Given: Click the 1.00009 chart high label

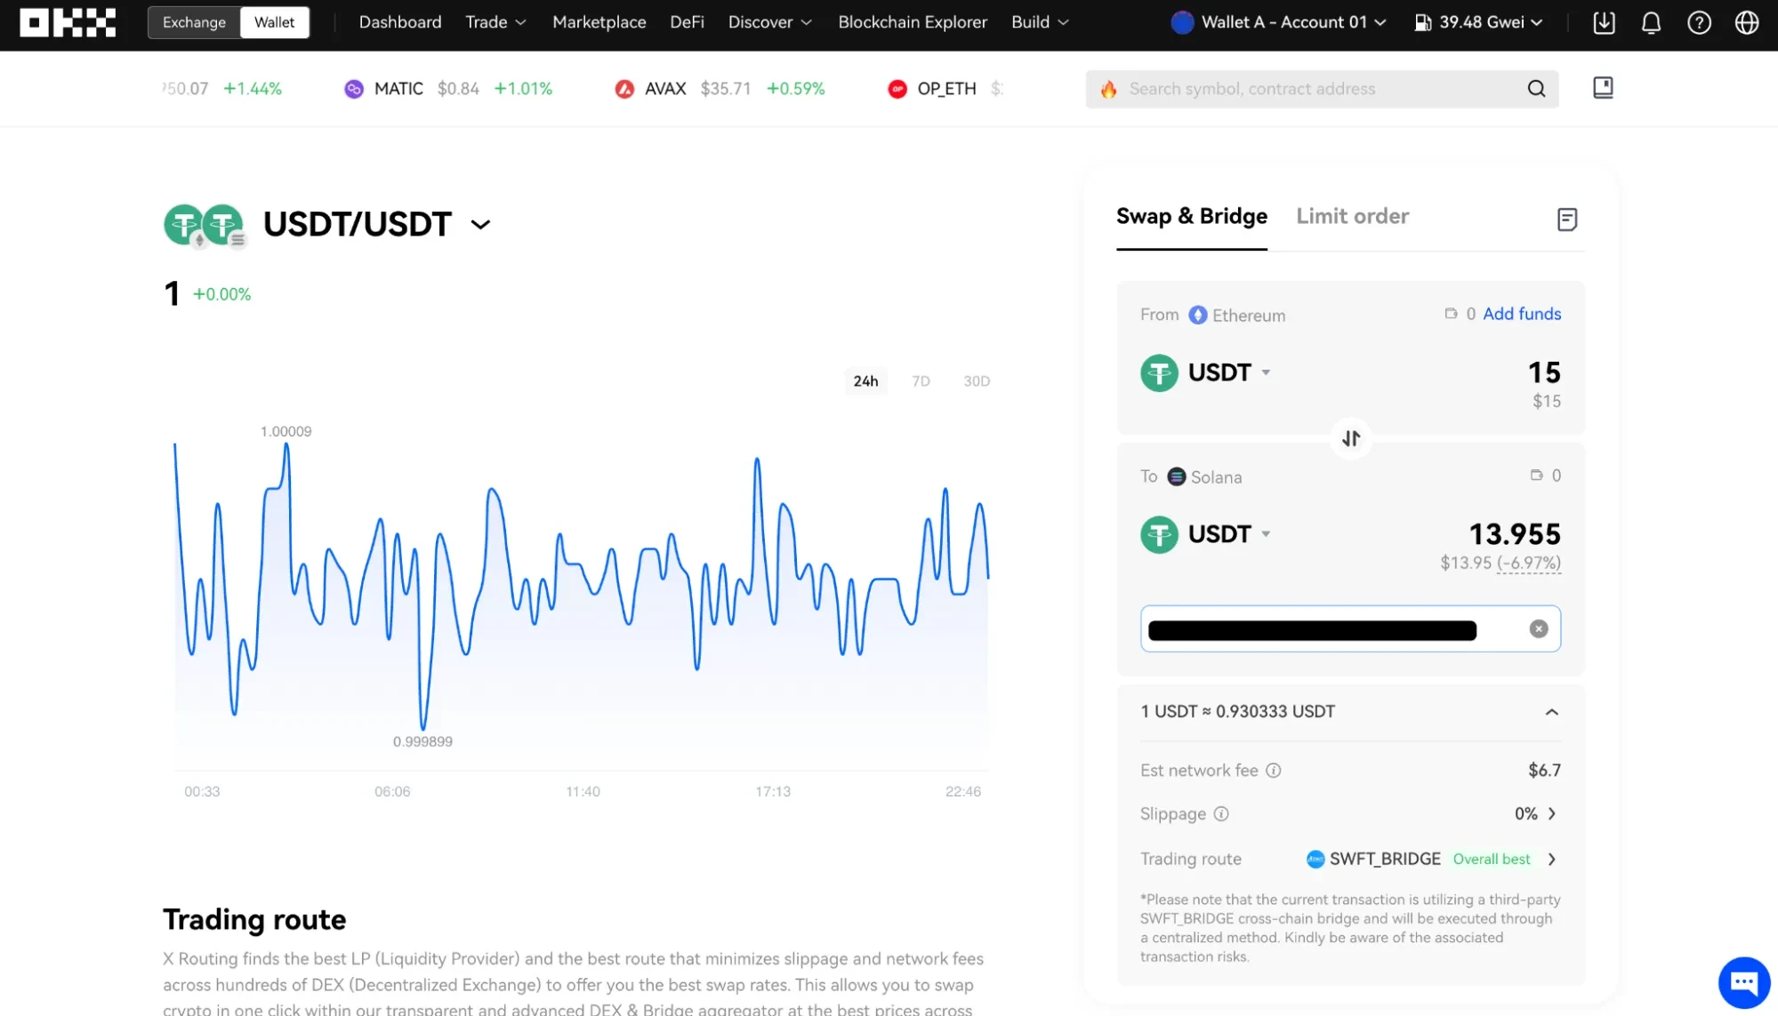Looking at the screenshot, I should [286, 431].
